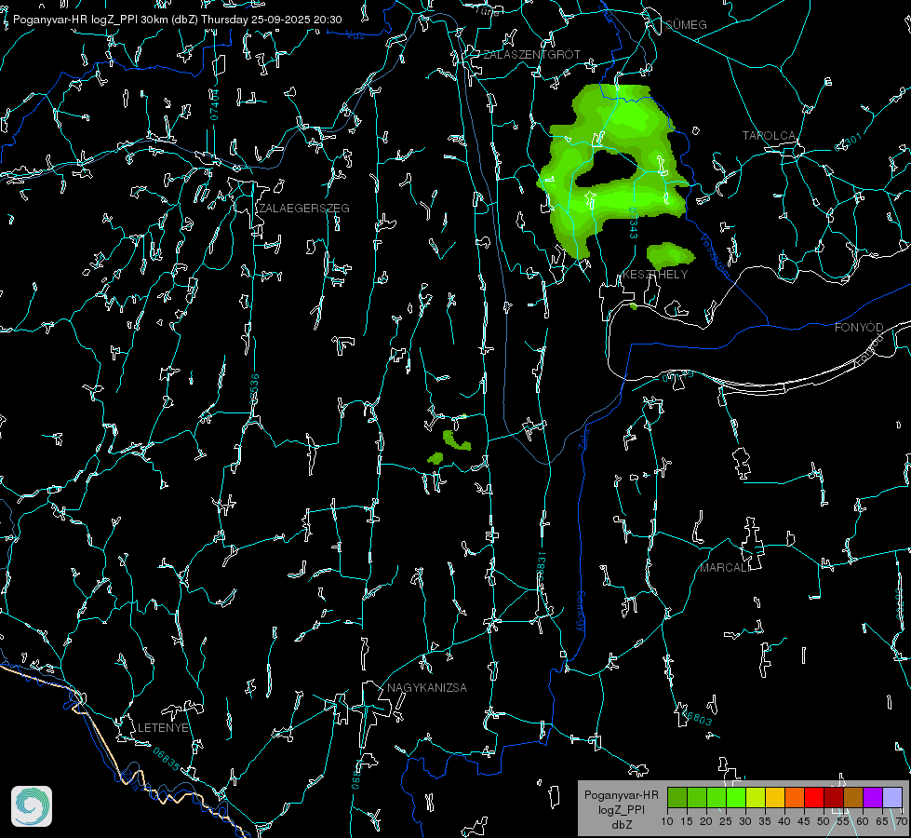Click the 'Poganyvar-HR' legend label
This screenshot has width=911, height=838.
pos(621,794)
